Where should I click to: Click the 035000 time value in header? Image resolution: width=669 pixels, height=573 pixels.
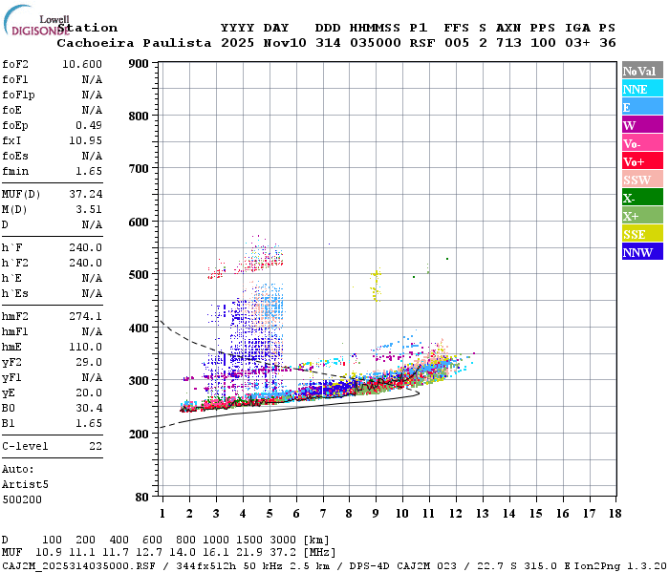(x=375, y=43)
